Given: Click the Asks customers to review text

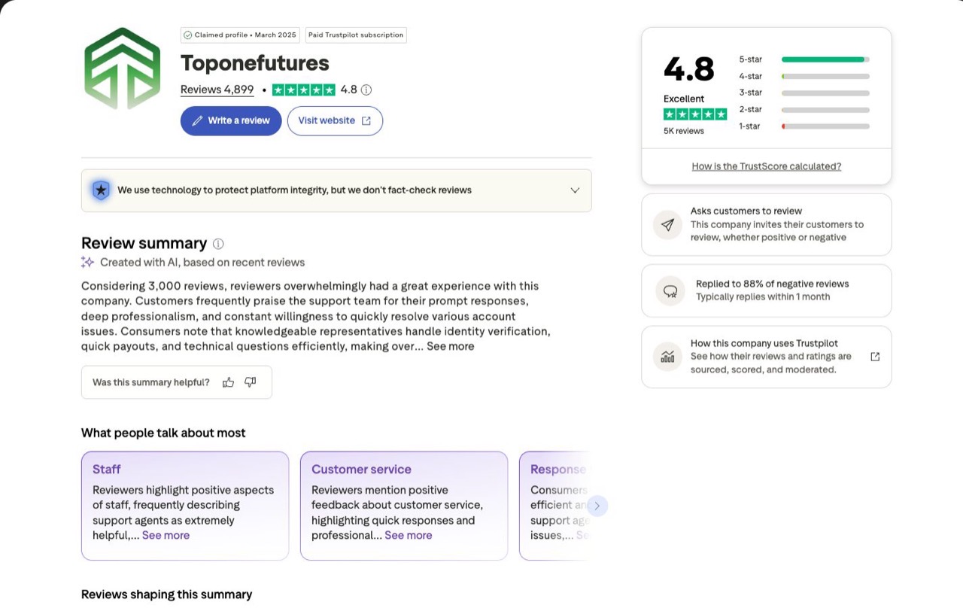Looking at the screenshot, I should coord(746,211).
